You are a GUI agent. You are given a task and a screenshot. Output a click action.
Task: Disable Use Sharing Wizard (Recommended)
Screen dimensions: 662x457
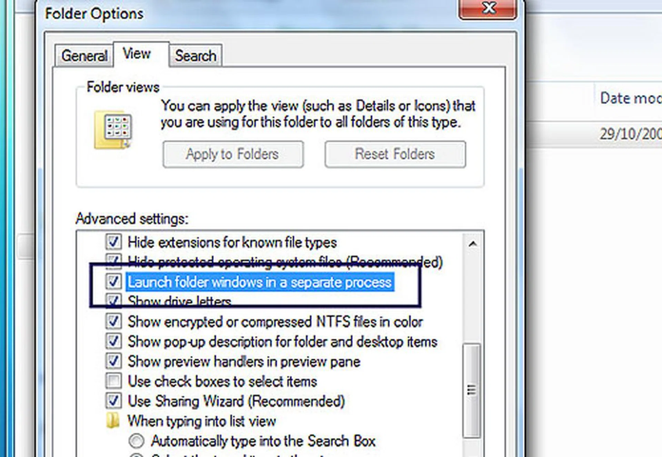click(113, 401)
